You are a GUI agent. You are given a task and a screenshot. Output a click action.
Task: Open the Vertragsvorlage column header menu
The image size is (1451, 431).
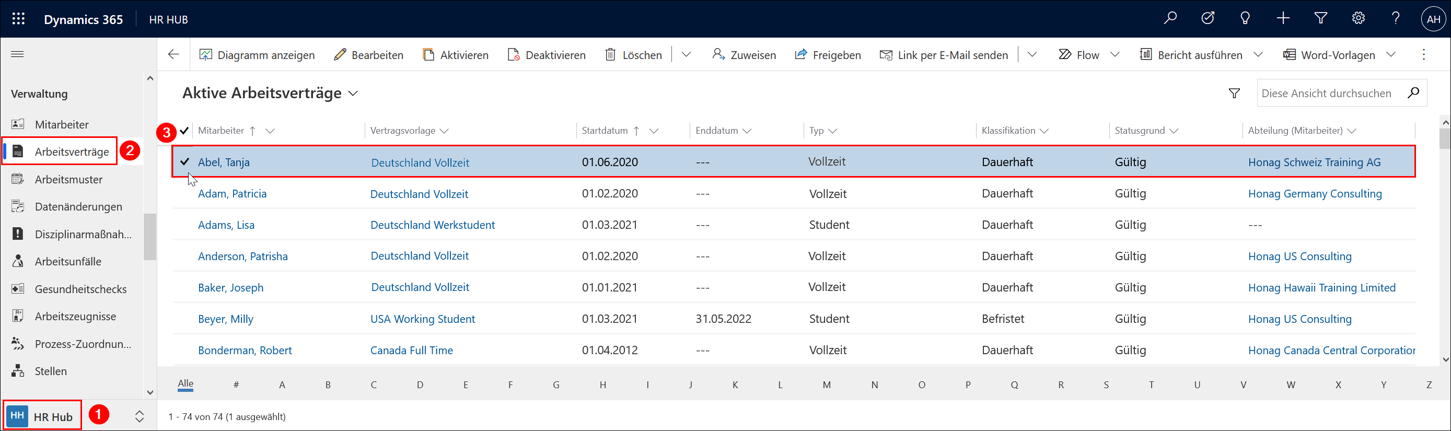pos(444,131)
